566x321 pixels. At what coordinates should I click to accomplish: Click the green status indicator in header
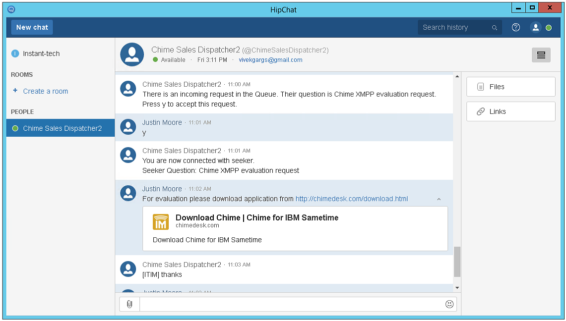point(549,28)
